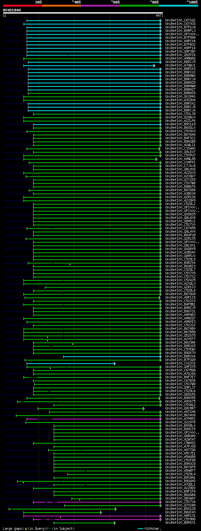Select hit label UniRef100_B9S128

[180, 509]
